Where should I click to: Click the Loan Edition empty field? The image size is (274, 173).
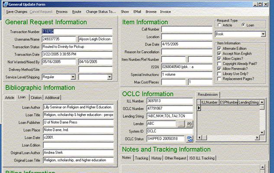pos(78,145)
